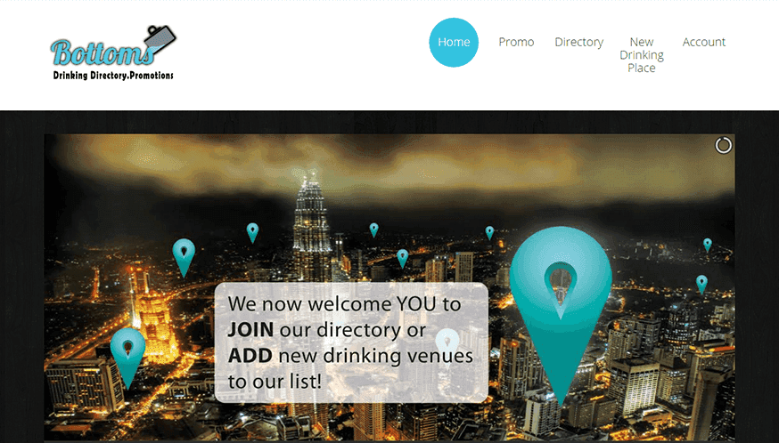This screenshot has width=779, height=443.
Task: Select the small pin right of tower top
Action: (373, 230)
